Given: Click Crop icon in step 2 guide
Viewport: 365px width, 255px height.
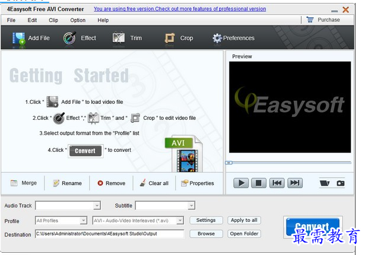Looking at the screenshot, I should click(x=135, y=118).
